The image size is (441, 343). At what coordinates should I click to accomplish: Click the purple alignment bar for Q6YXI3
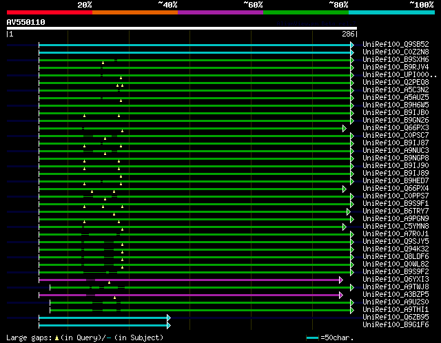click(x=189, y=280)
